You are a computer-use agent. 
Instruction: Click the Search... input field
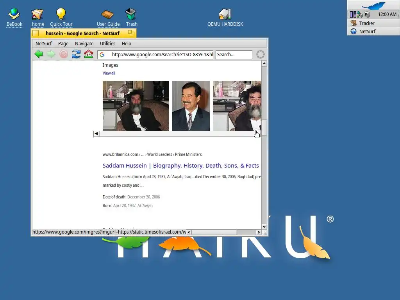point(234,55)
